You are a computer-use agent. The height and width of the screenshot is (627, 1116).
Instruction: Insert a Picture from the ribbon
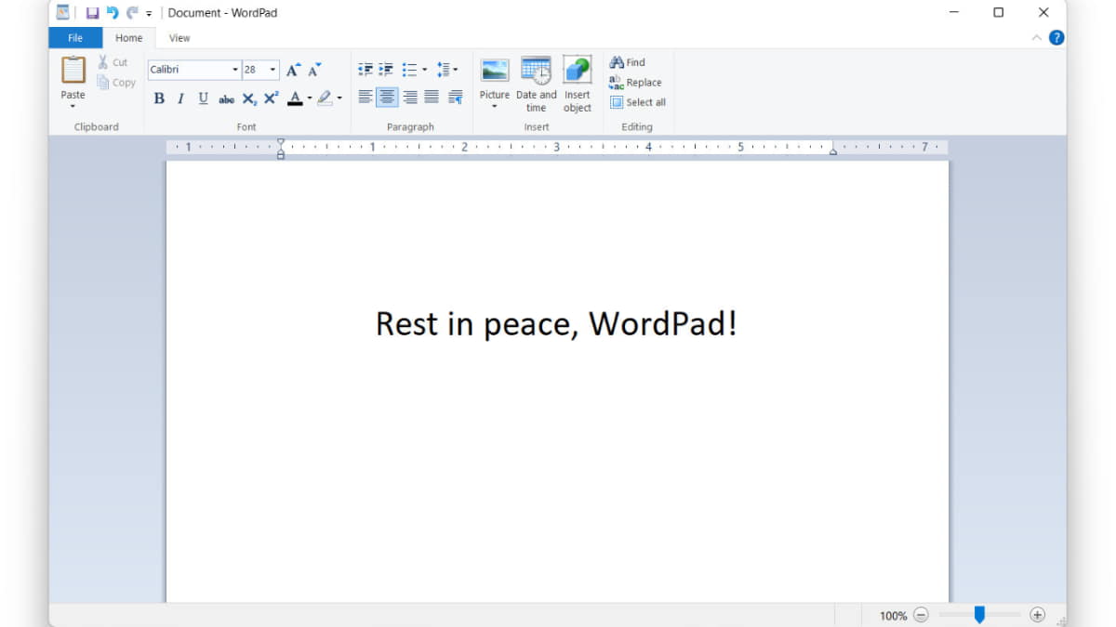tap(494, 71)
